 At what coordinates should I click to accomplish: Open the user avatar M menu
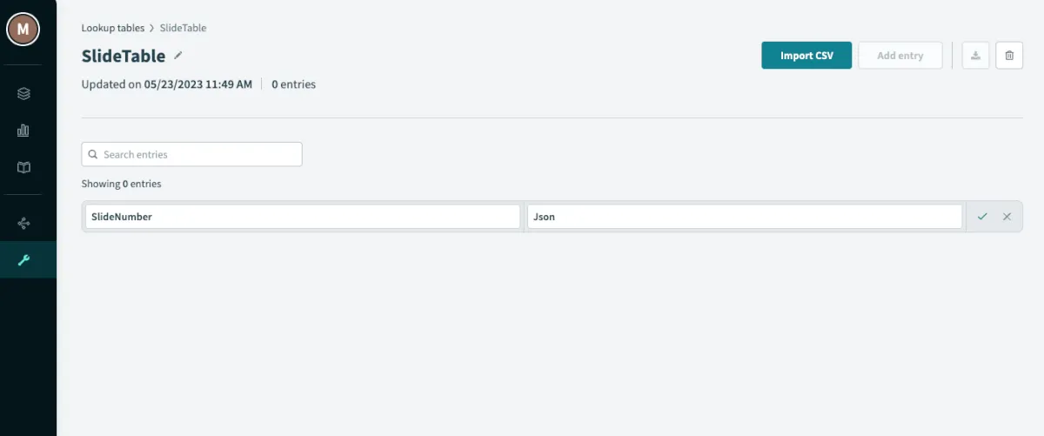[x=23, y=29]
